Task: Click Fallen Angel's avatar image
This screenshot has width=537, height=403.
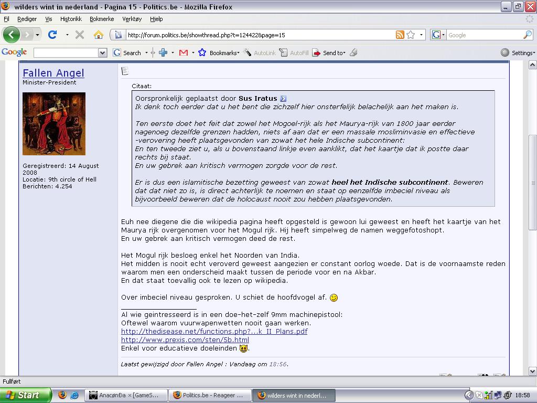Action: [54, 124]
